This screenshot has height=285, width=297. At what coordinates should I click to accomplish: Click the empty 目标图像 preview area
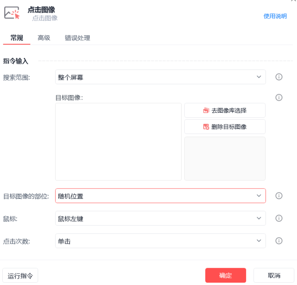point(119,142)
